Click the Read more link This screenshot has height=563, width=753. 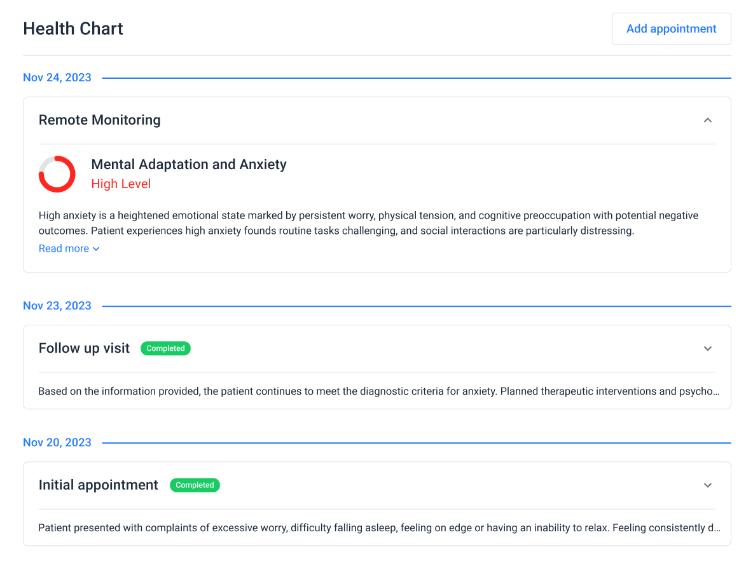coord(64,248)
